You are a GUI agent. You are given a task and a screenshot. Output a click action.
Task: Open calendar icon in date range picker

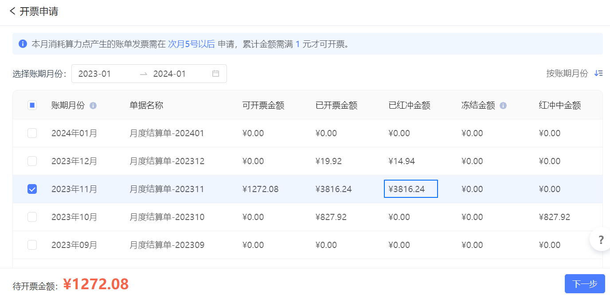point(216,74)
